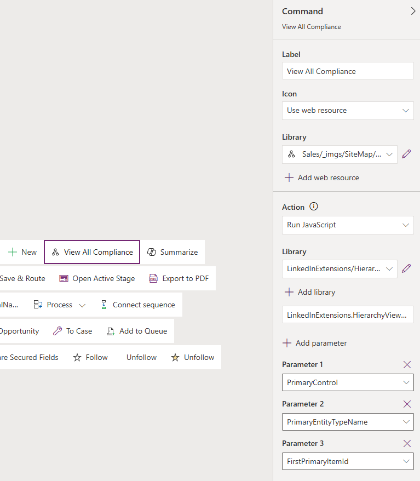Click the Label text field
The image size is (420, 481).
[x=348, y=71]
